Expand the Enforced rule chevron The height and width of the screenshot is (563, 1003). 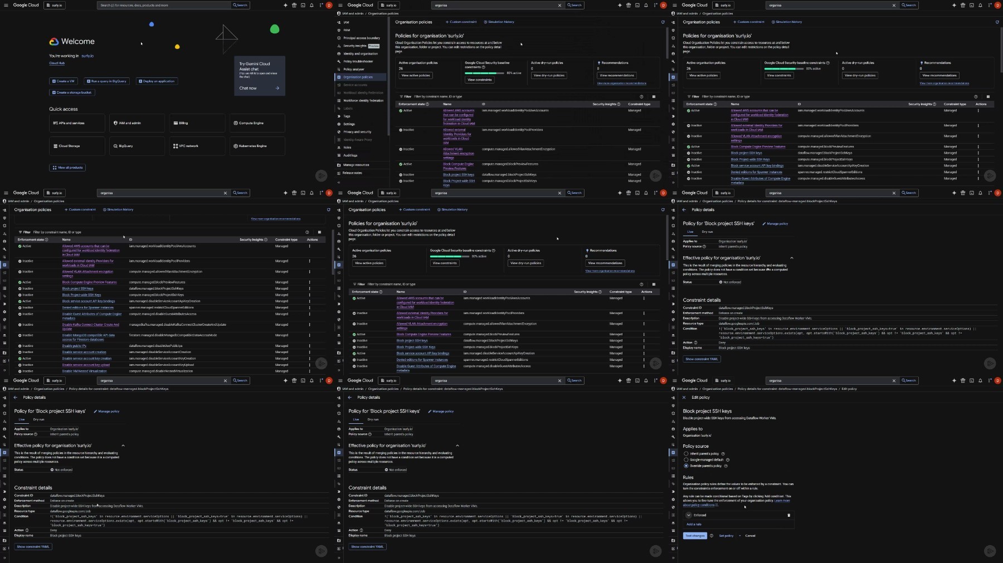[x=689, y=515]
